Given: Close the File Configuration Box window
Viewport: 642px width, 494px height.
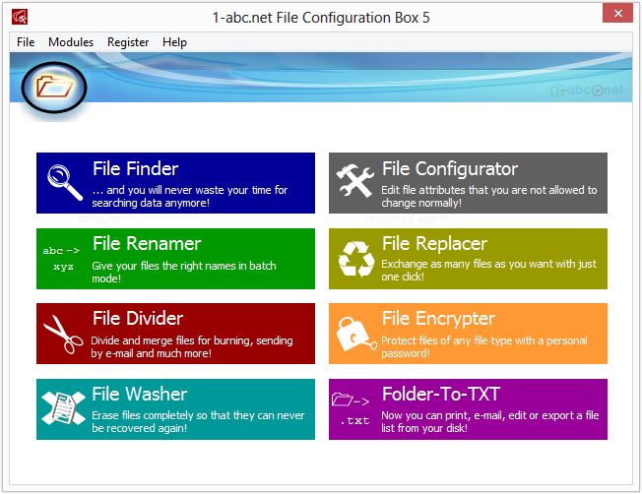Looking at the screenshot, I should pyautogui.click(x=617, y=13).
